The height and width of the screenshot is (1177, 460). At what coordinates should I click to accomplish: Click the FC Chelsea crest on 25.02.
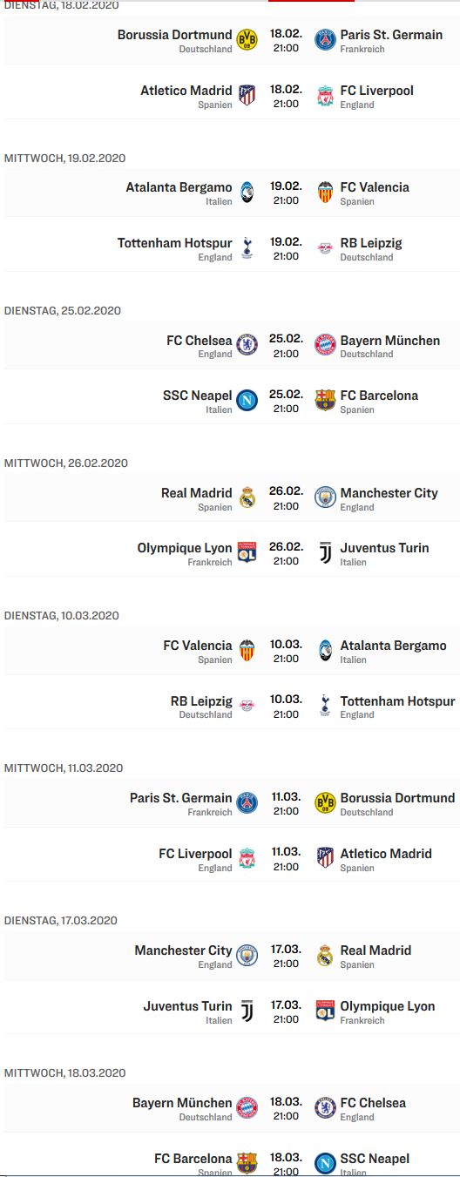tap(247, 344)
